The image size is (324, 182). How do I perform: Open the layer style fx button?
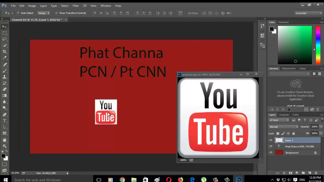point(284,173)
